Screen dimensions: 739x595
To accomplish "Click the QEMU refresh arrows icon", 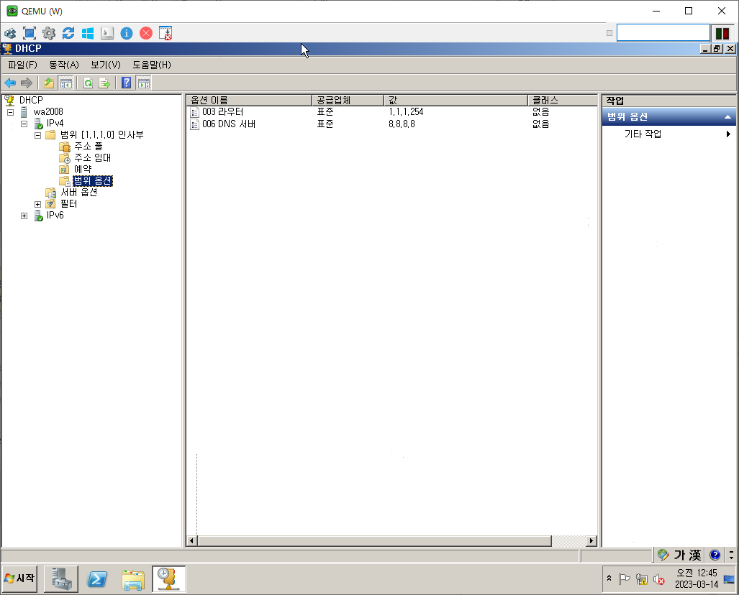I will pos(68,33).
